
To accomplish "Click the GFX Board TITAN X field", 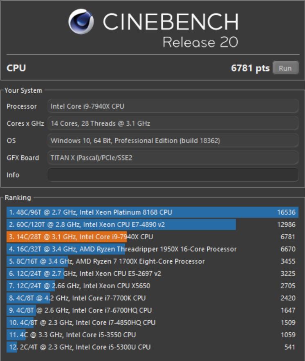I will pos(173,158).
